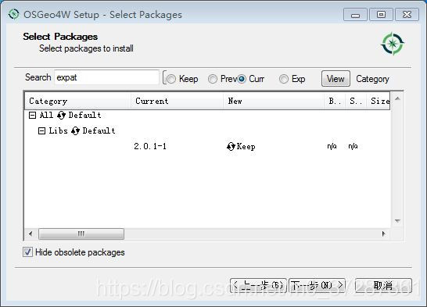Click the horizontal scrollbar thumb
Screen dimensions: 427x307
[81, 234]
